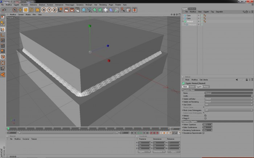254x158 pixels.
Task: Click the Editor Suddivisione stepper arrows
Action: [x=212, y=127]
